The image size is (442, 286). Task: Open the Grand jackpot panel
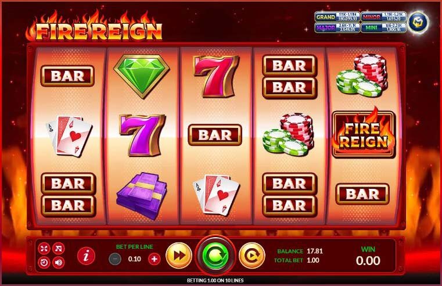pos(337,17)
